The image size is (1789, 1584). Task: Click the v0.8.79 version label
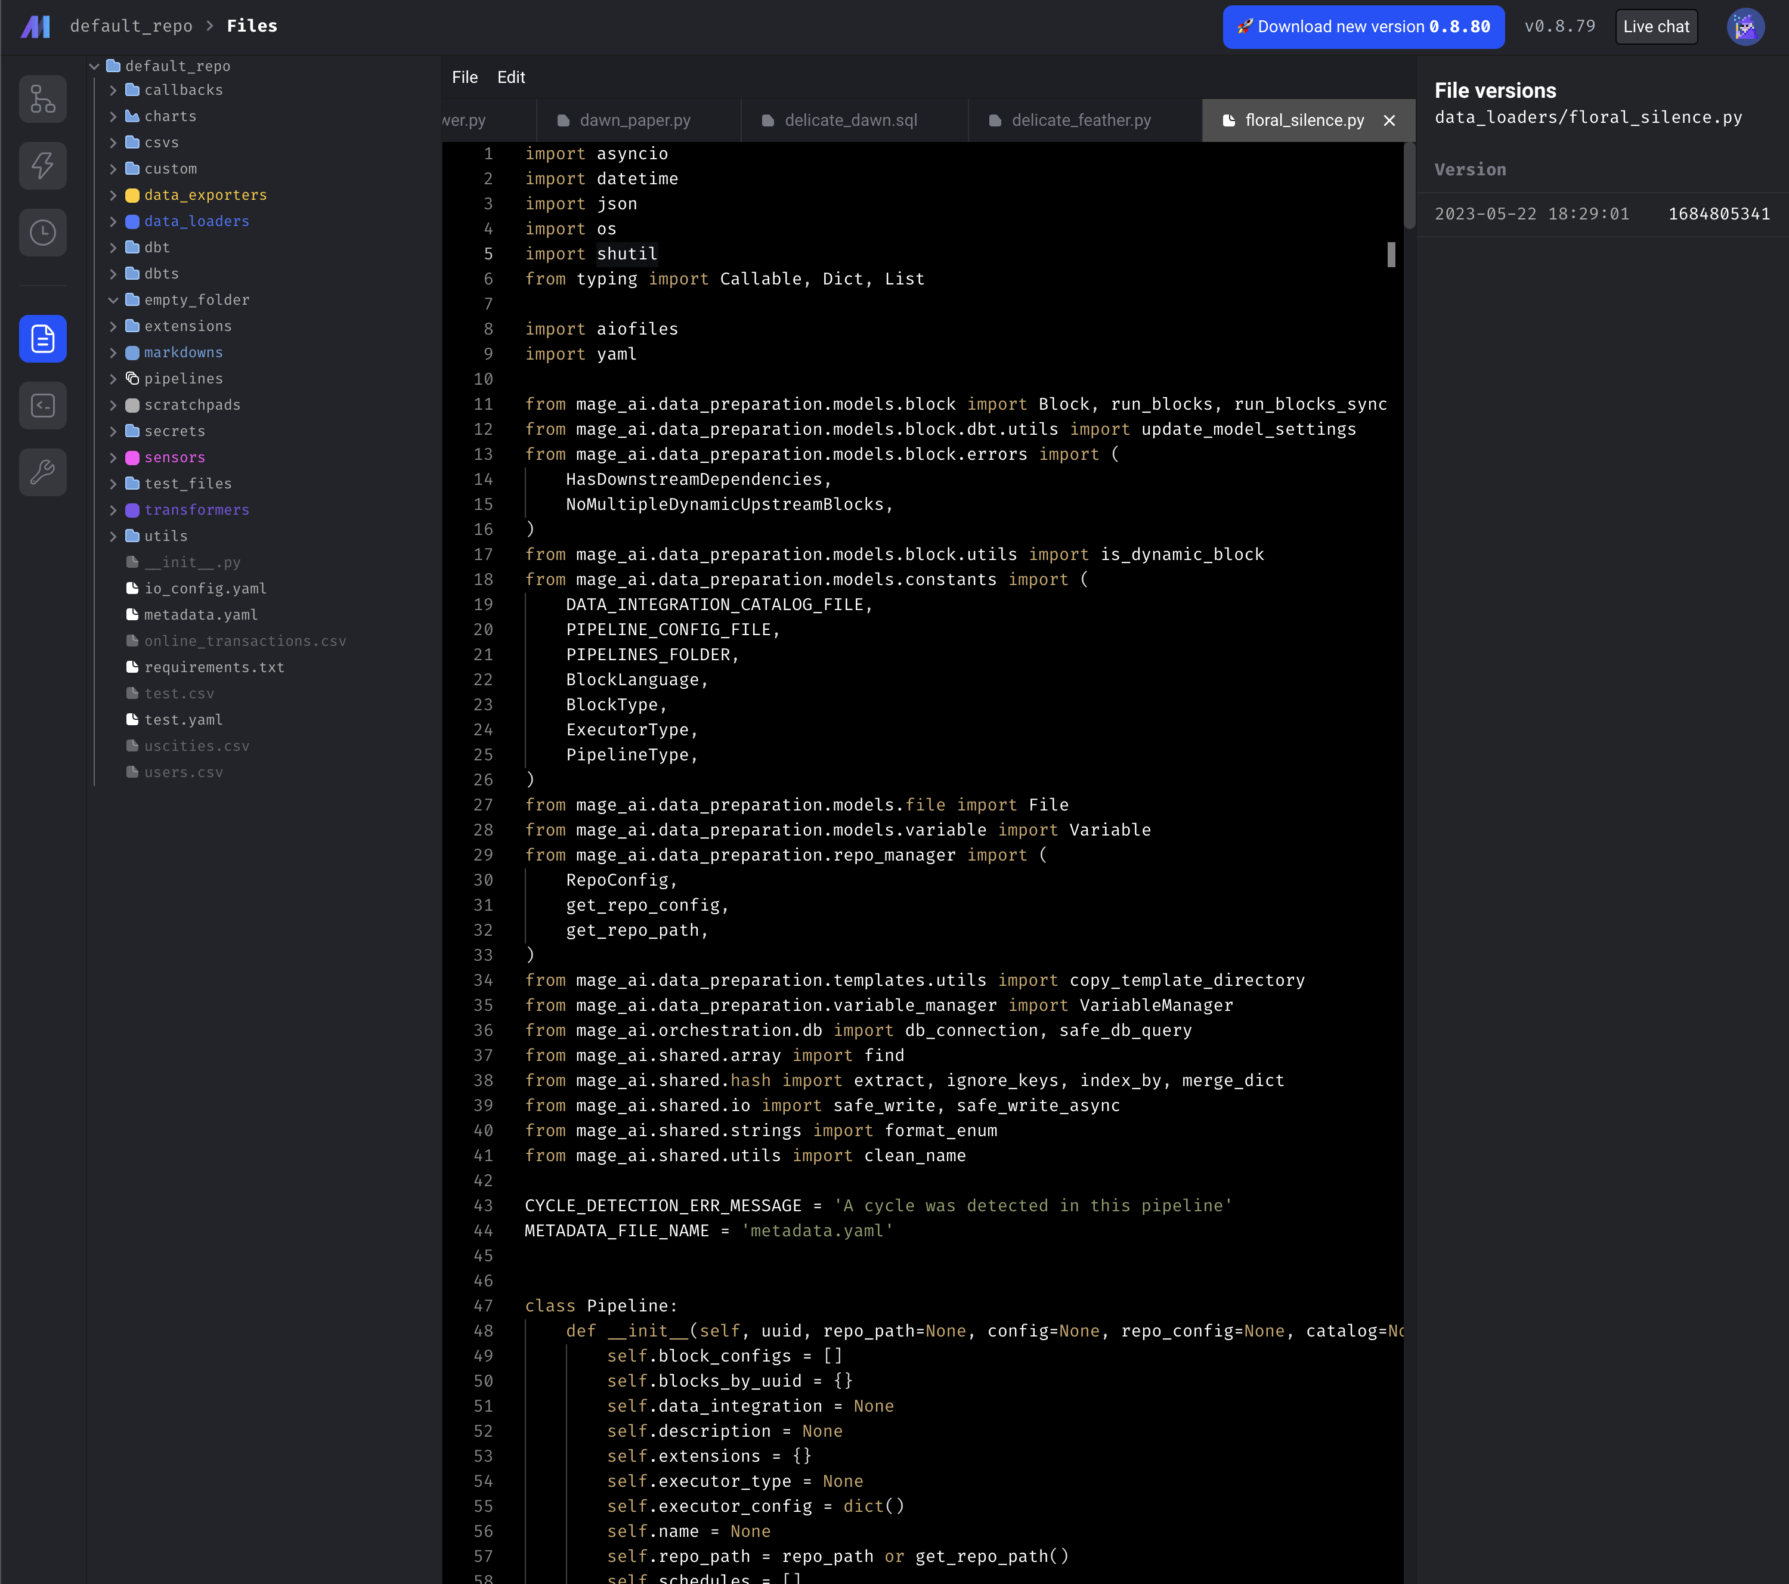[x=1559, y=26]
